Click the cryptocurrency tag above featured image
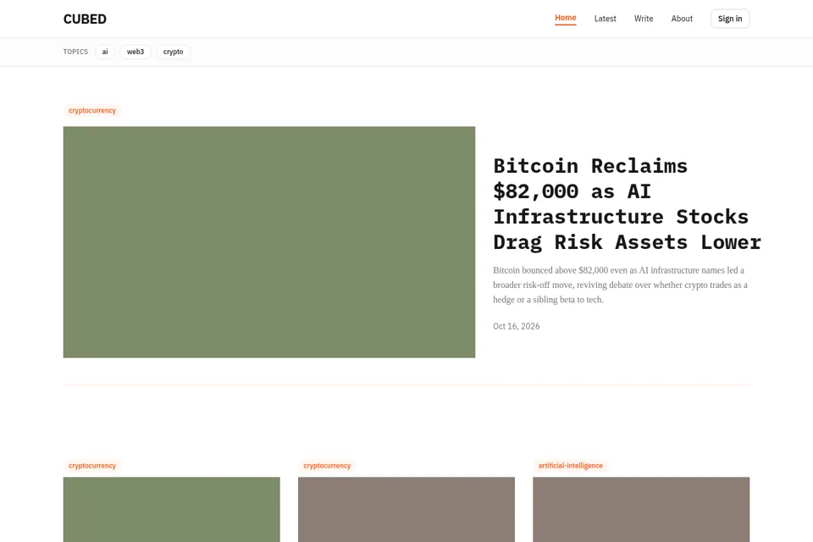The height and width of the screenshot is (542, 813). (x=92, y=110)
